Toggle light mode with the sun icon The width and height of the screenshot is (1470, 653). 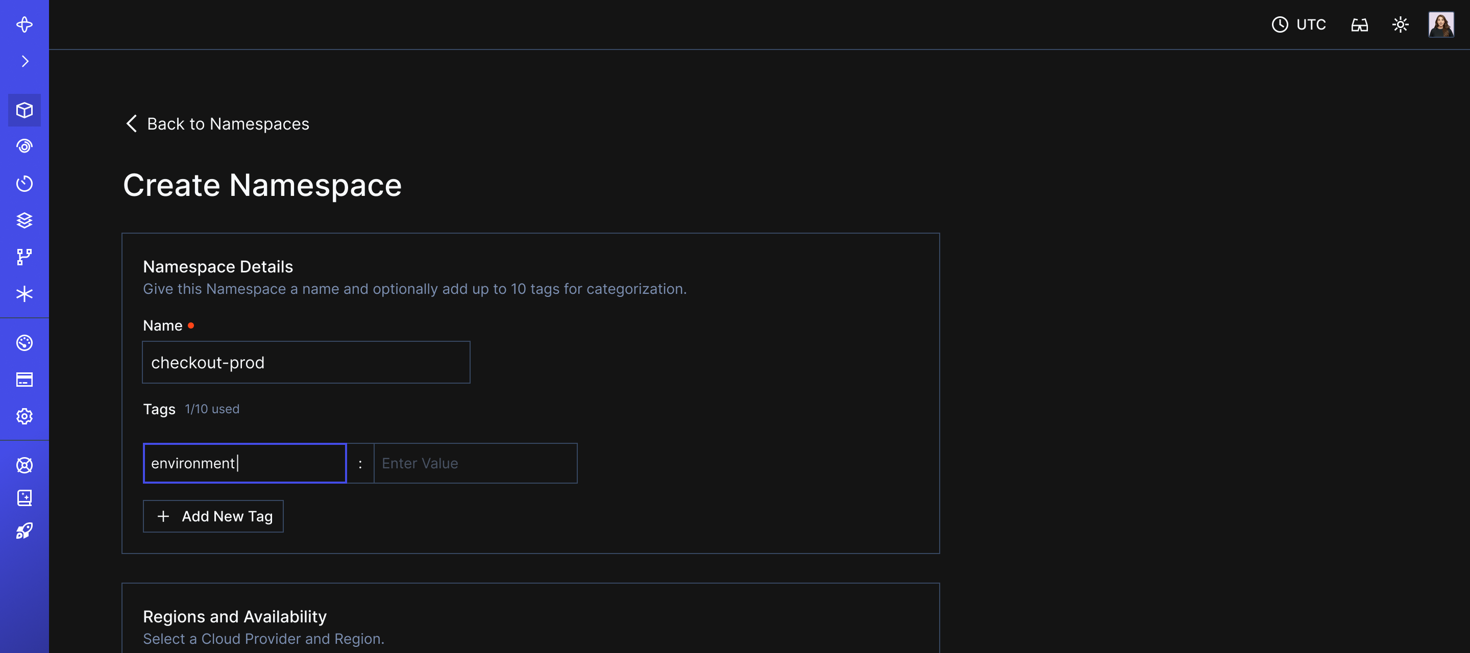(1401, 24)
